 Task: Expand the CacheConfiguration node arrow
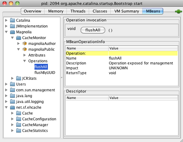tap(13, 119)
